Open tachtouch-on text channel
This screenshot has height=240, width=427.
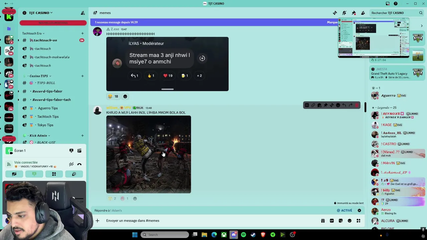pyautogui.click(x=53, y=40)
